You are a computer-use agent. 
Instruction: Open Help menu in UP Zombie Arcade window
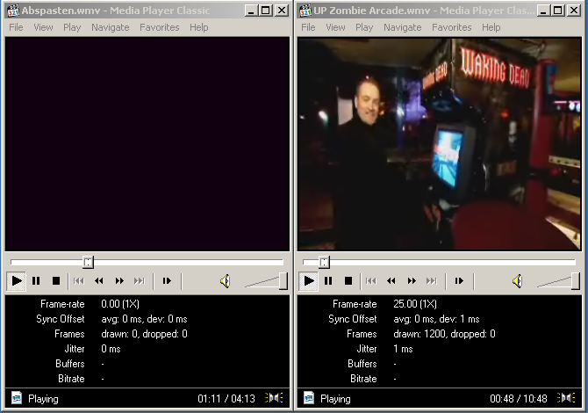[491, 27]
